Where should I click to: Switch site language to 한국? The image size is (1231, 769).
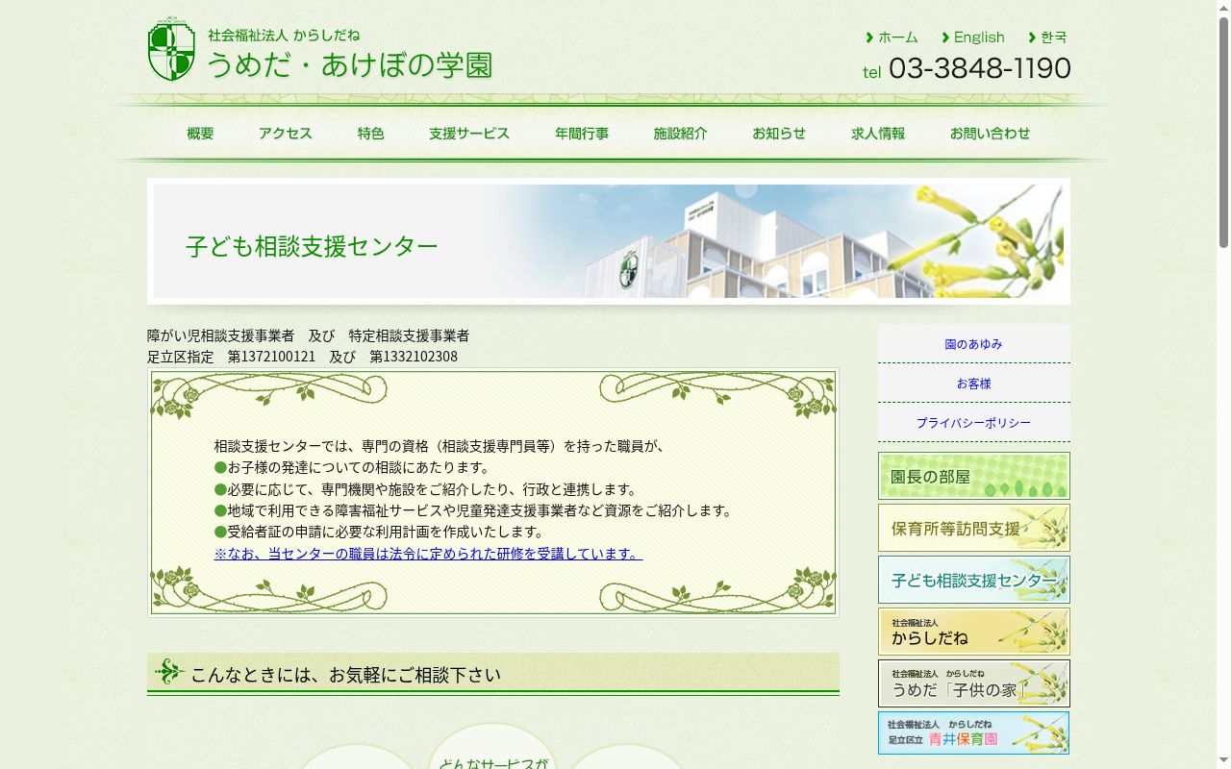coord(1048,37)
